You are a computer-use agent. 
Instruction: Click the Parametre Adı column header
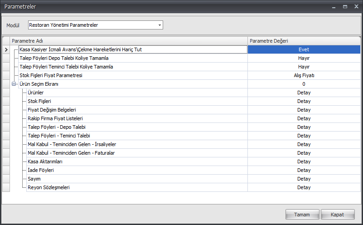(x=129, y=41)
